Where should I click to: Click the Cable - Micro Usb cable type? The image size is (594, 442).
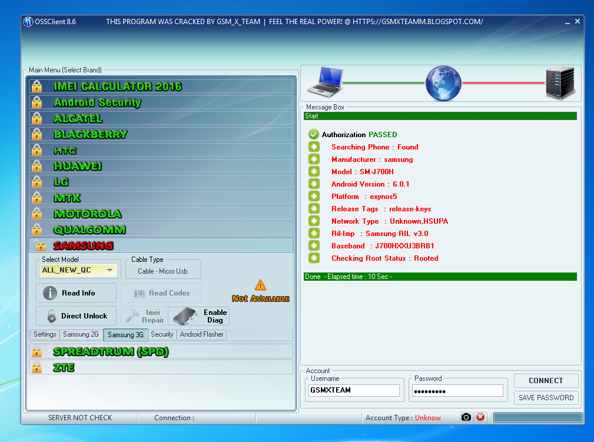click(x=162, y=271)
